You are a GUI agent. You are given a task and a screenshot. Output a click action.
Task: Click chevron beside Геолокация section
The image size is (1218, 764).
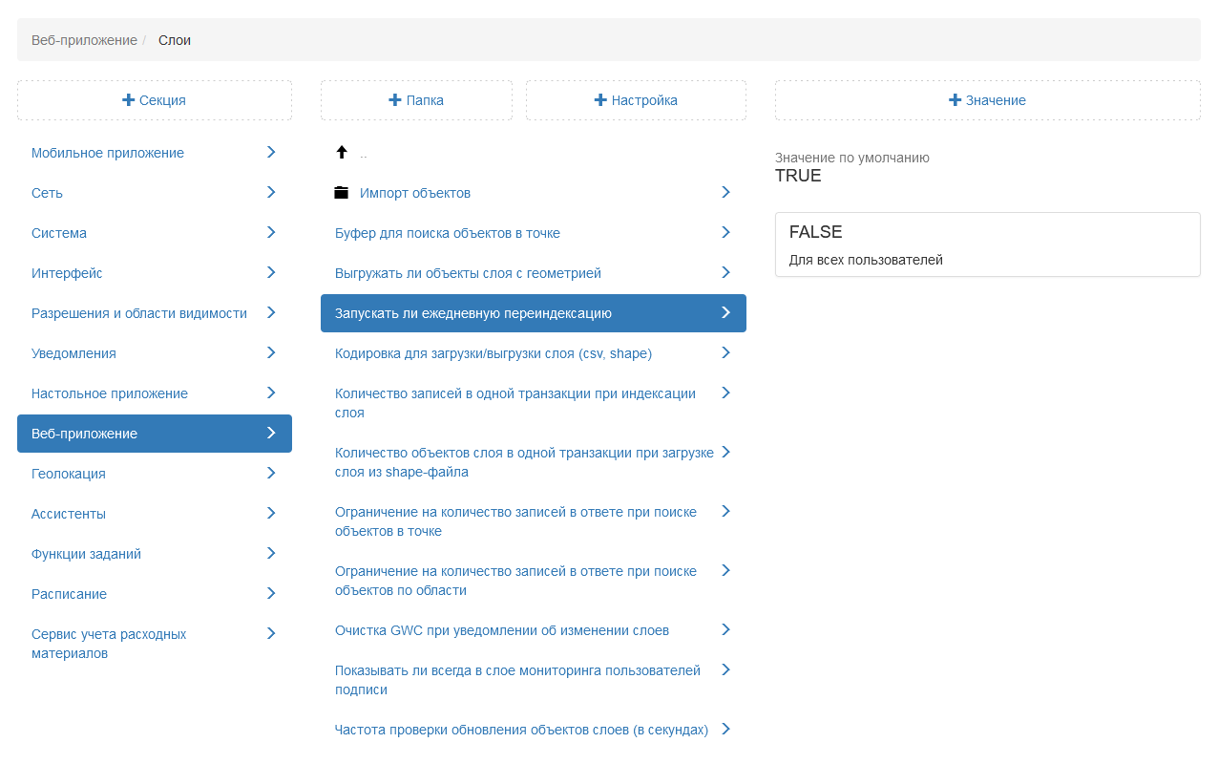[271, 473]
